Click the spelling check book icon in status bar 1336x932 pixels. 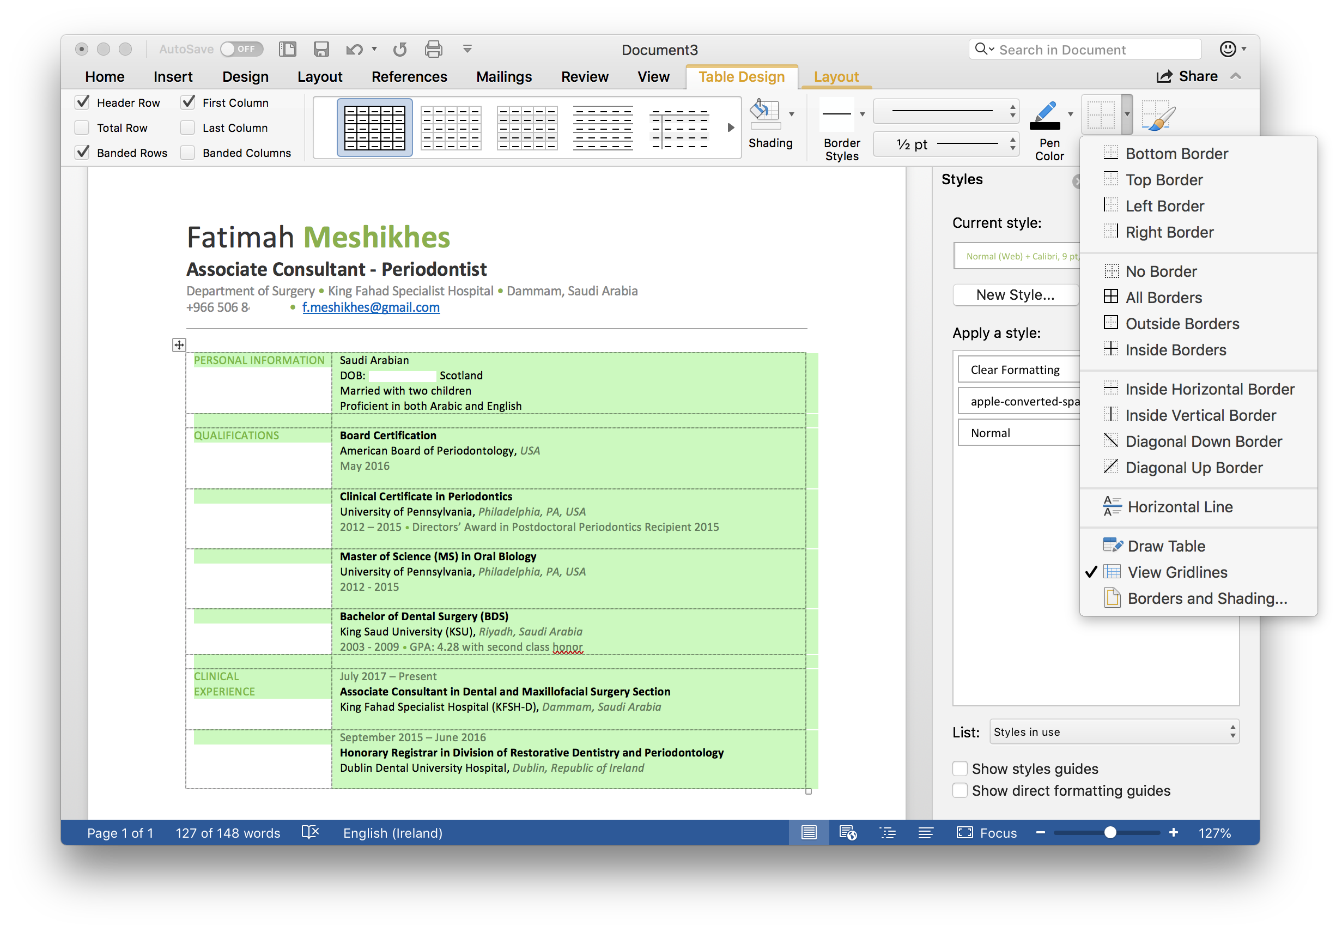(x=310, y=832)
